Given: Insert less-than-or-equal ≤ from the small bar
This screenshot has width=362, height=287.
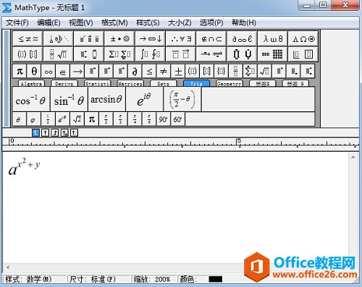Looking at the screenshot, I should [149, 72].
